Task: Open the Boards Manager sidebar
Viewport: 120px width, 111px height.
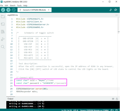Action: click(3, 24)
